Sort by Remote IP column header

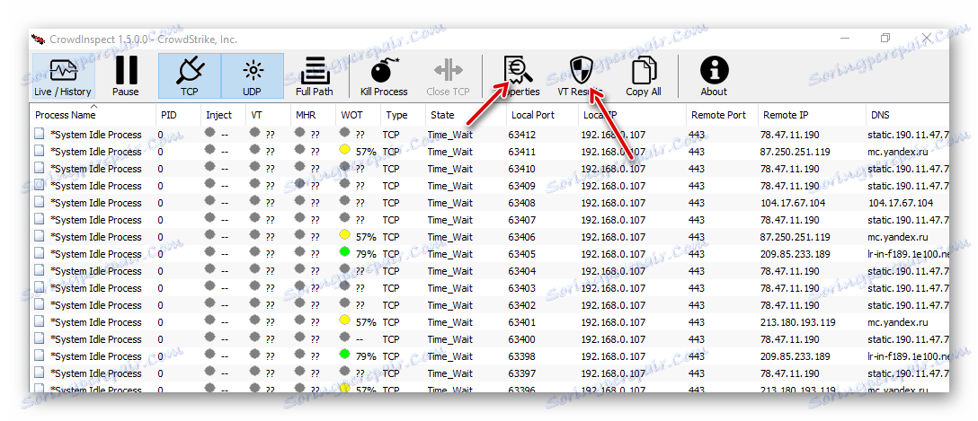(812, 115)
